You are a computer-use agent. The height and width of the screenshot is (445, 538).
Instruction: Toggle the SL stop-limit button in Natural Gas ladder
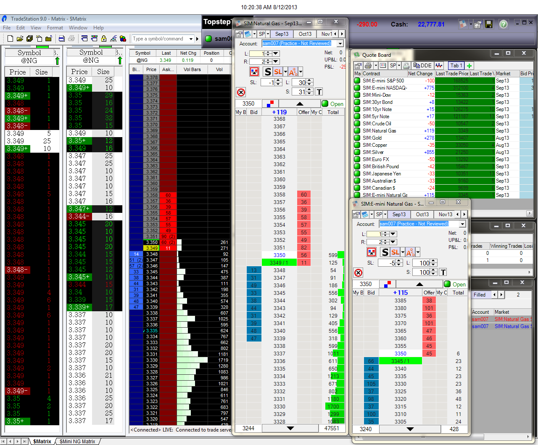278,72
